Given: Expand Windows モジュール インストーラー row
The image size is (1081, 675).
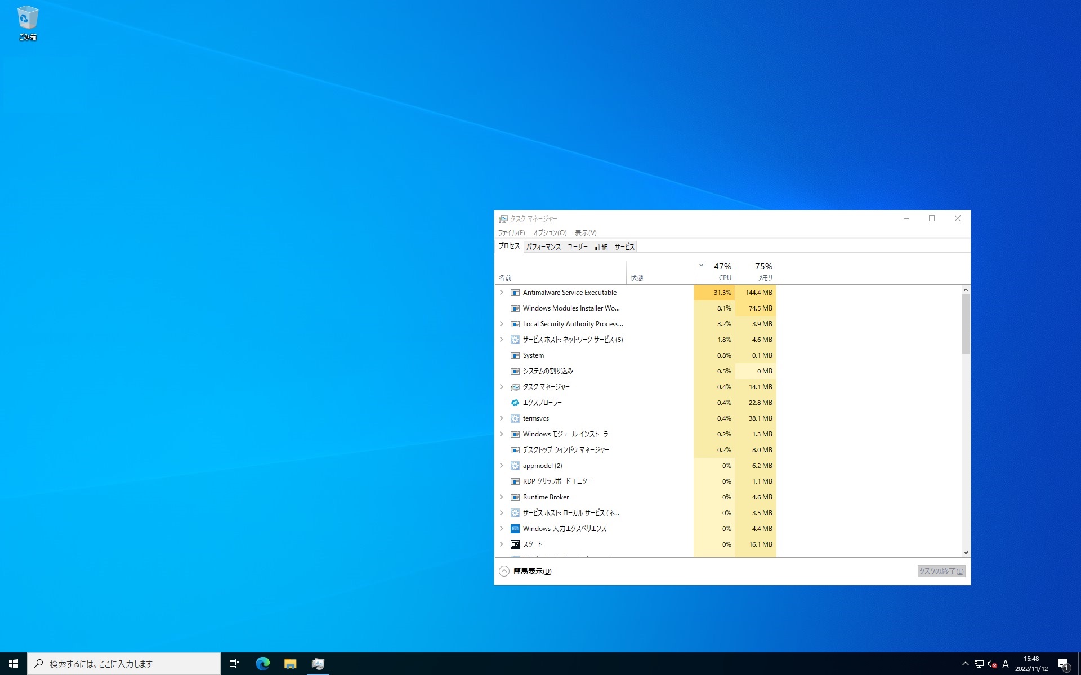Looking at the screenshot, I should coord(501,434).
